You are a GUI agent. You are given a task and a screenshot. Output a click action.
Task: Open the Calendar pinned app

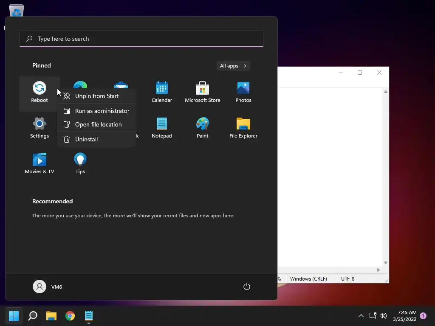tap(162, 93)
